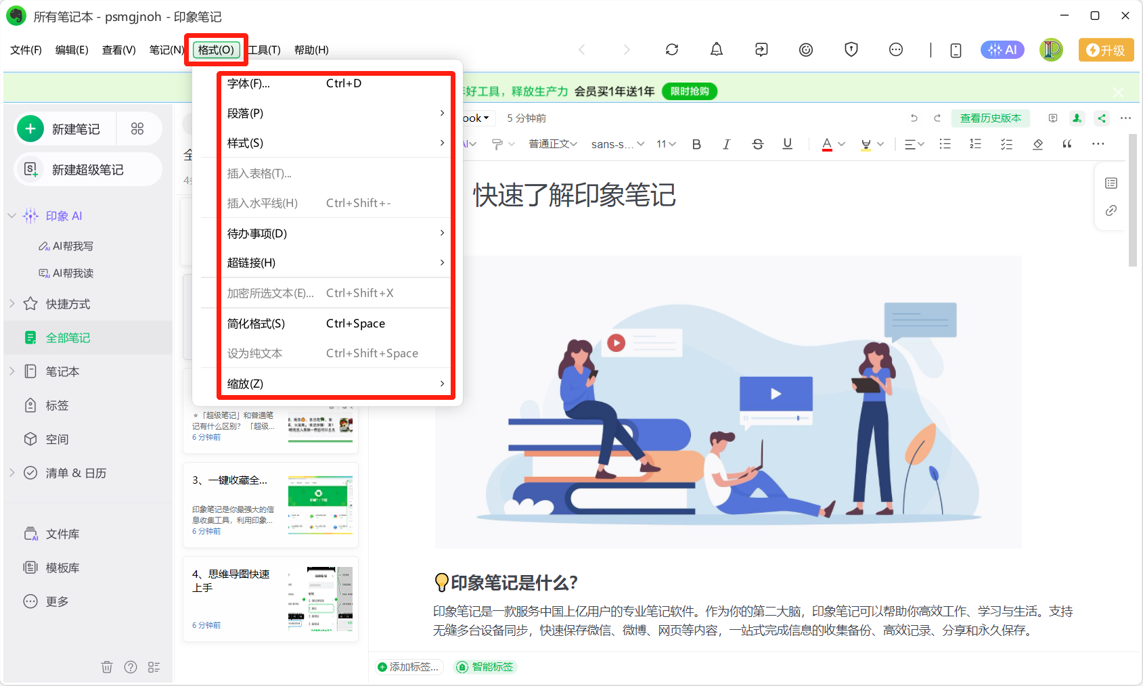
Task: Click the 新建笔记 button
Action: click(66, 129)
